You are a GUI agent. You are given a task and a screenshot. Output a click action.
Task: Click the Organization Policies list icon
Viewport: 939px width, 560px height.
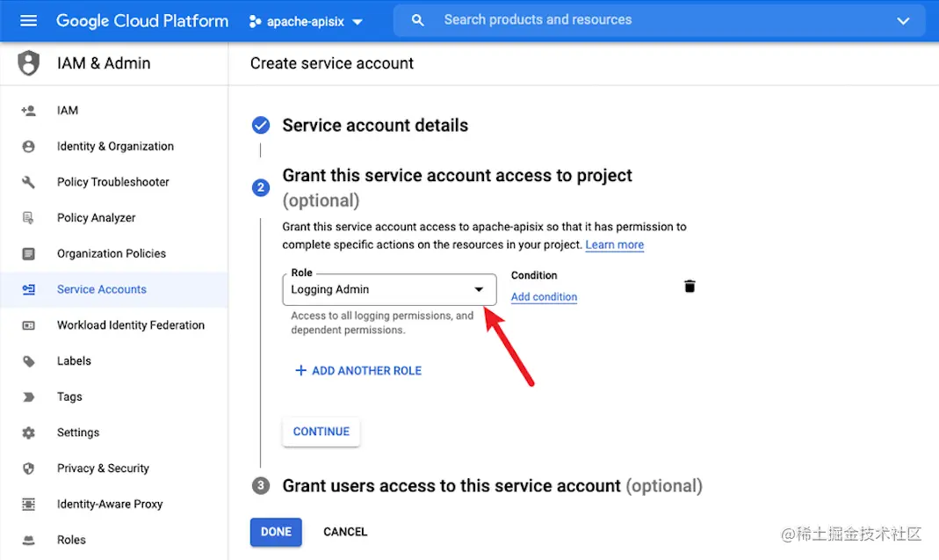click(28, 253)
